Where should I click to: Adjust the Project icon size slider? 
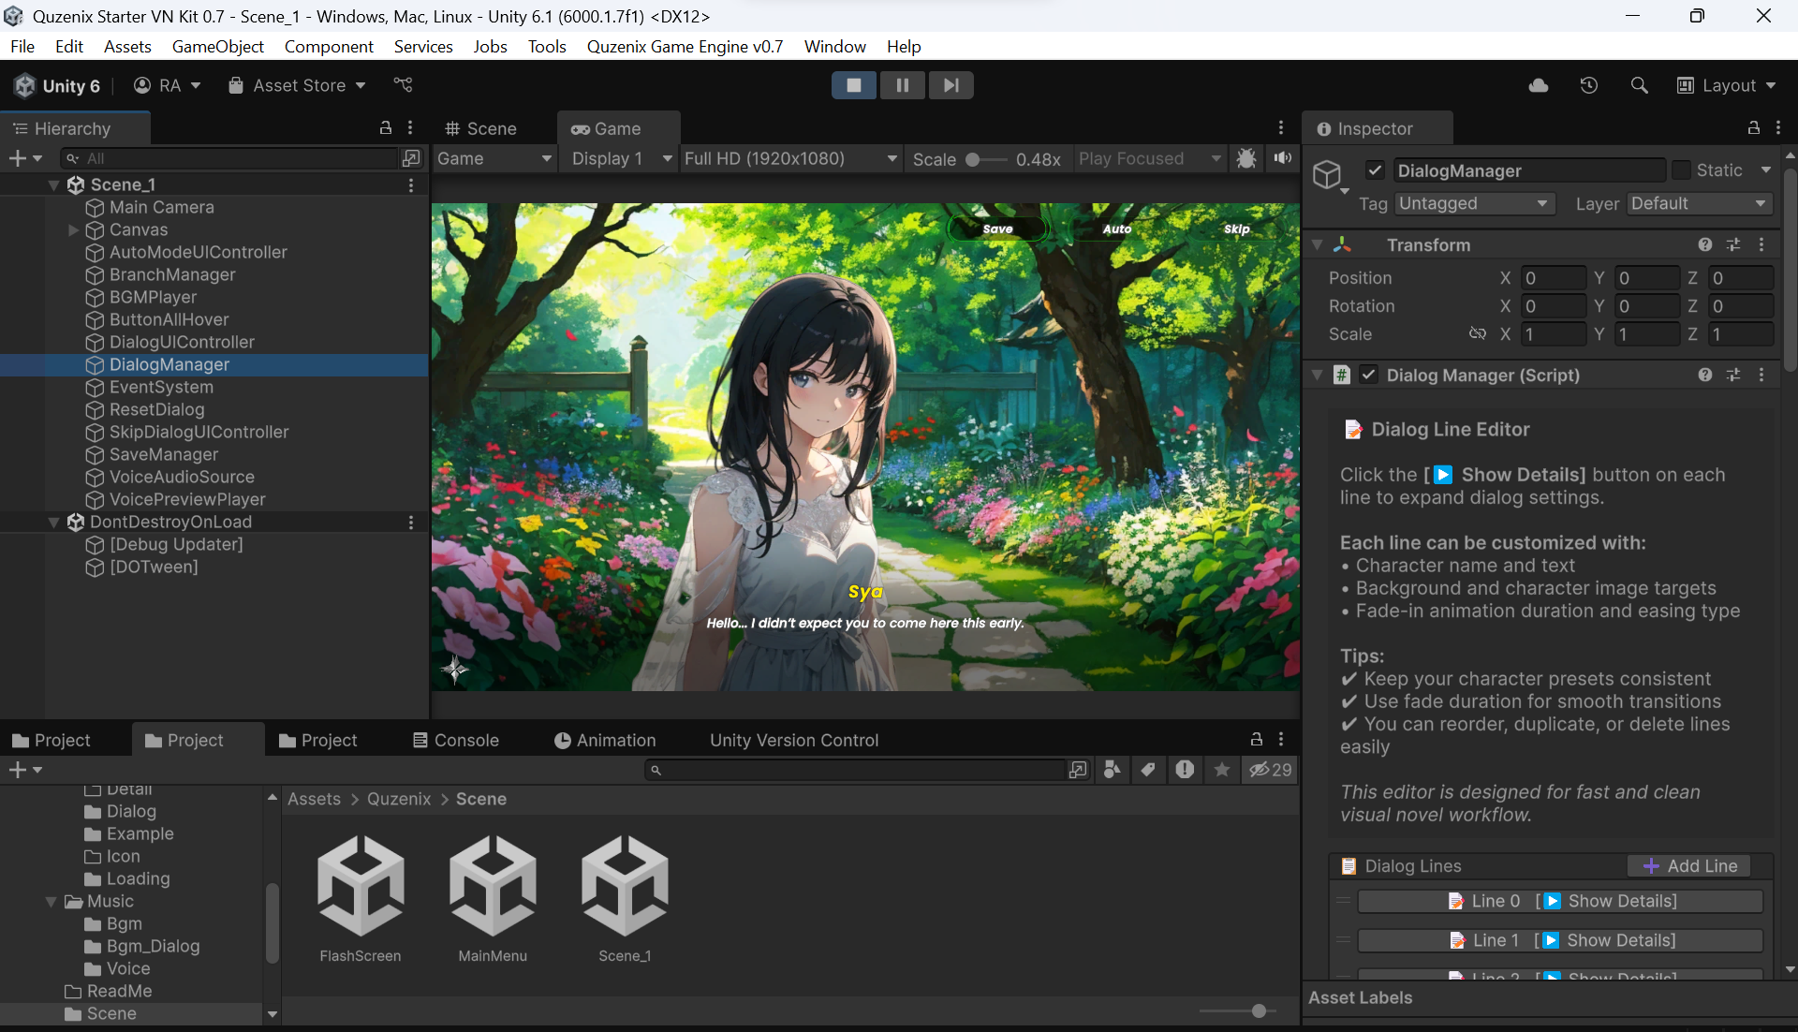tap(1238, 1010)
